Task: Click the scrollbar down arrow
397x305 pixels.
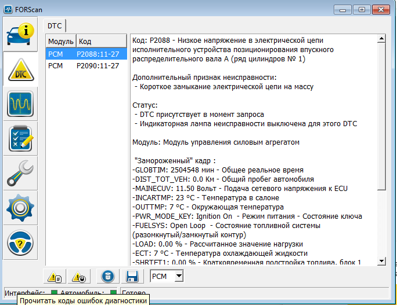Action: click(381, 261)
